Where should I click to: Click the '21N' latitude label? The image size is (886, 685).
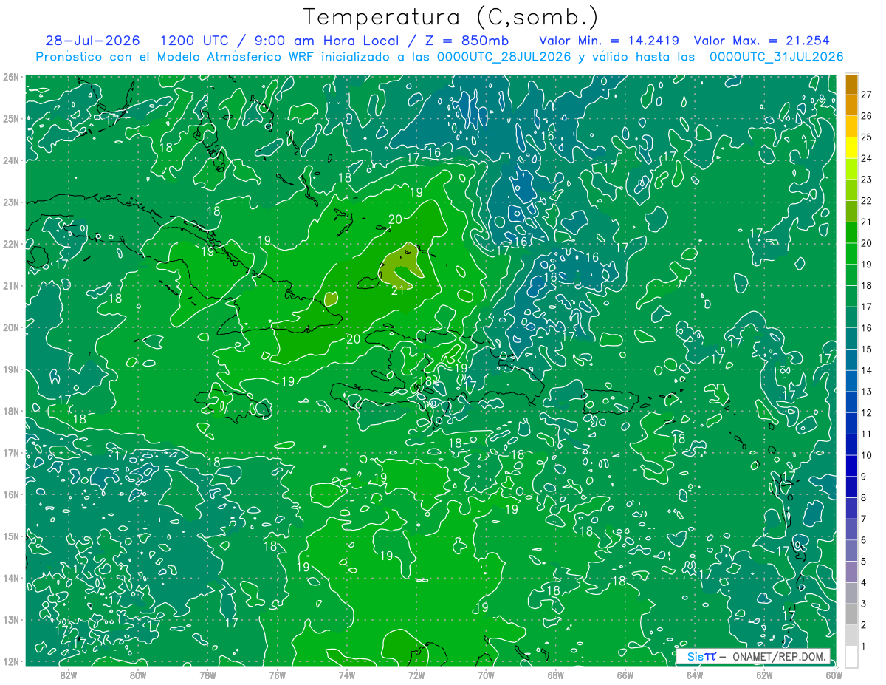tap(12, 285)
